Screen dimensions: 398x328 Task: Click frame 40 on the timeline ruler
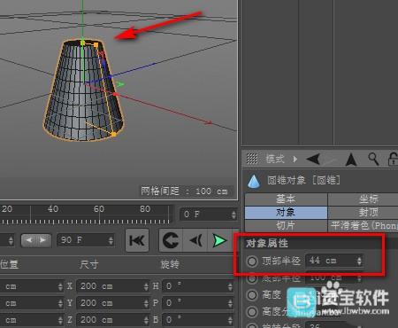click(x=53, y=209)
